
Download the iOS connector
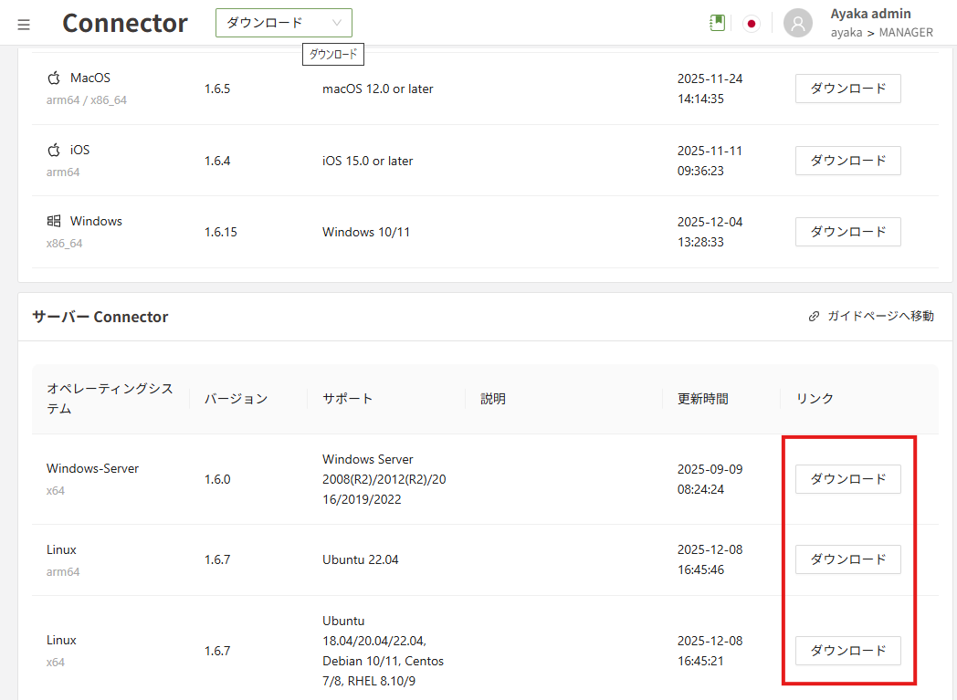pos(847,161)
